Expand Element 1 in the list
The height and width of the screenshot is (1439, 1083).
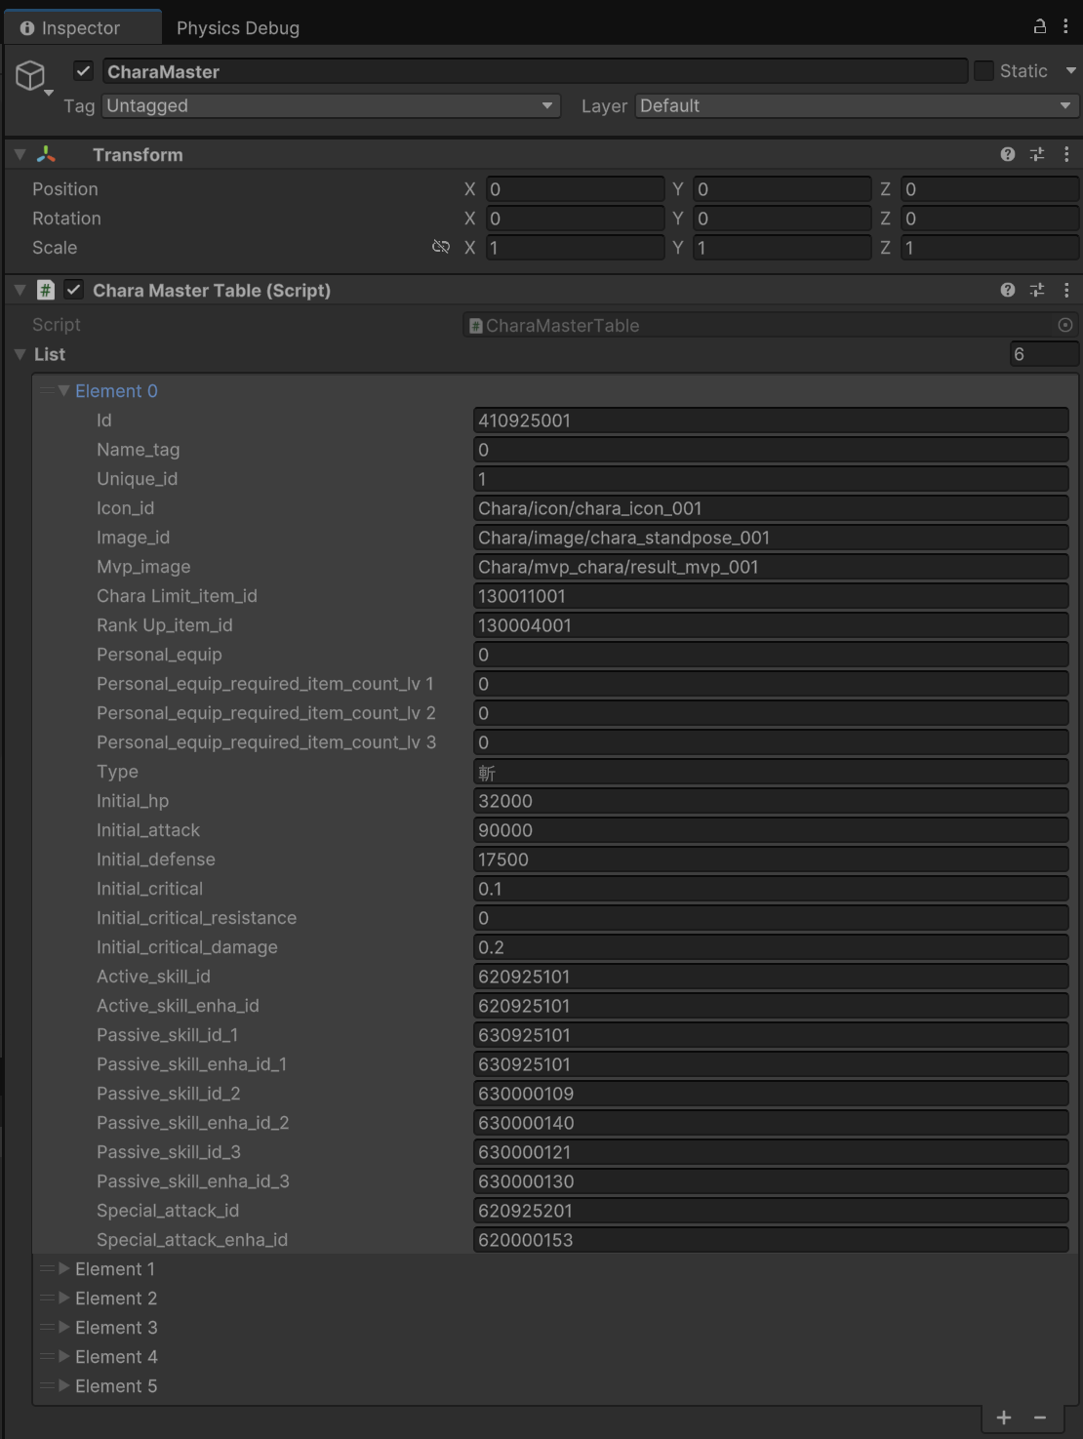[x=64, y=1268]
